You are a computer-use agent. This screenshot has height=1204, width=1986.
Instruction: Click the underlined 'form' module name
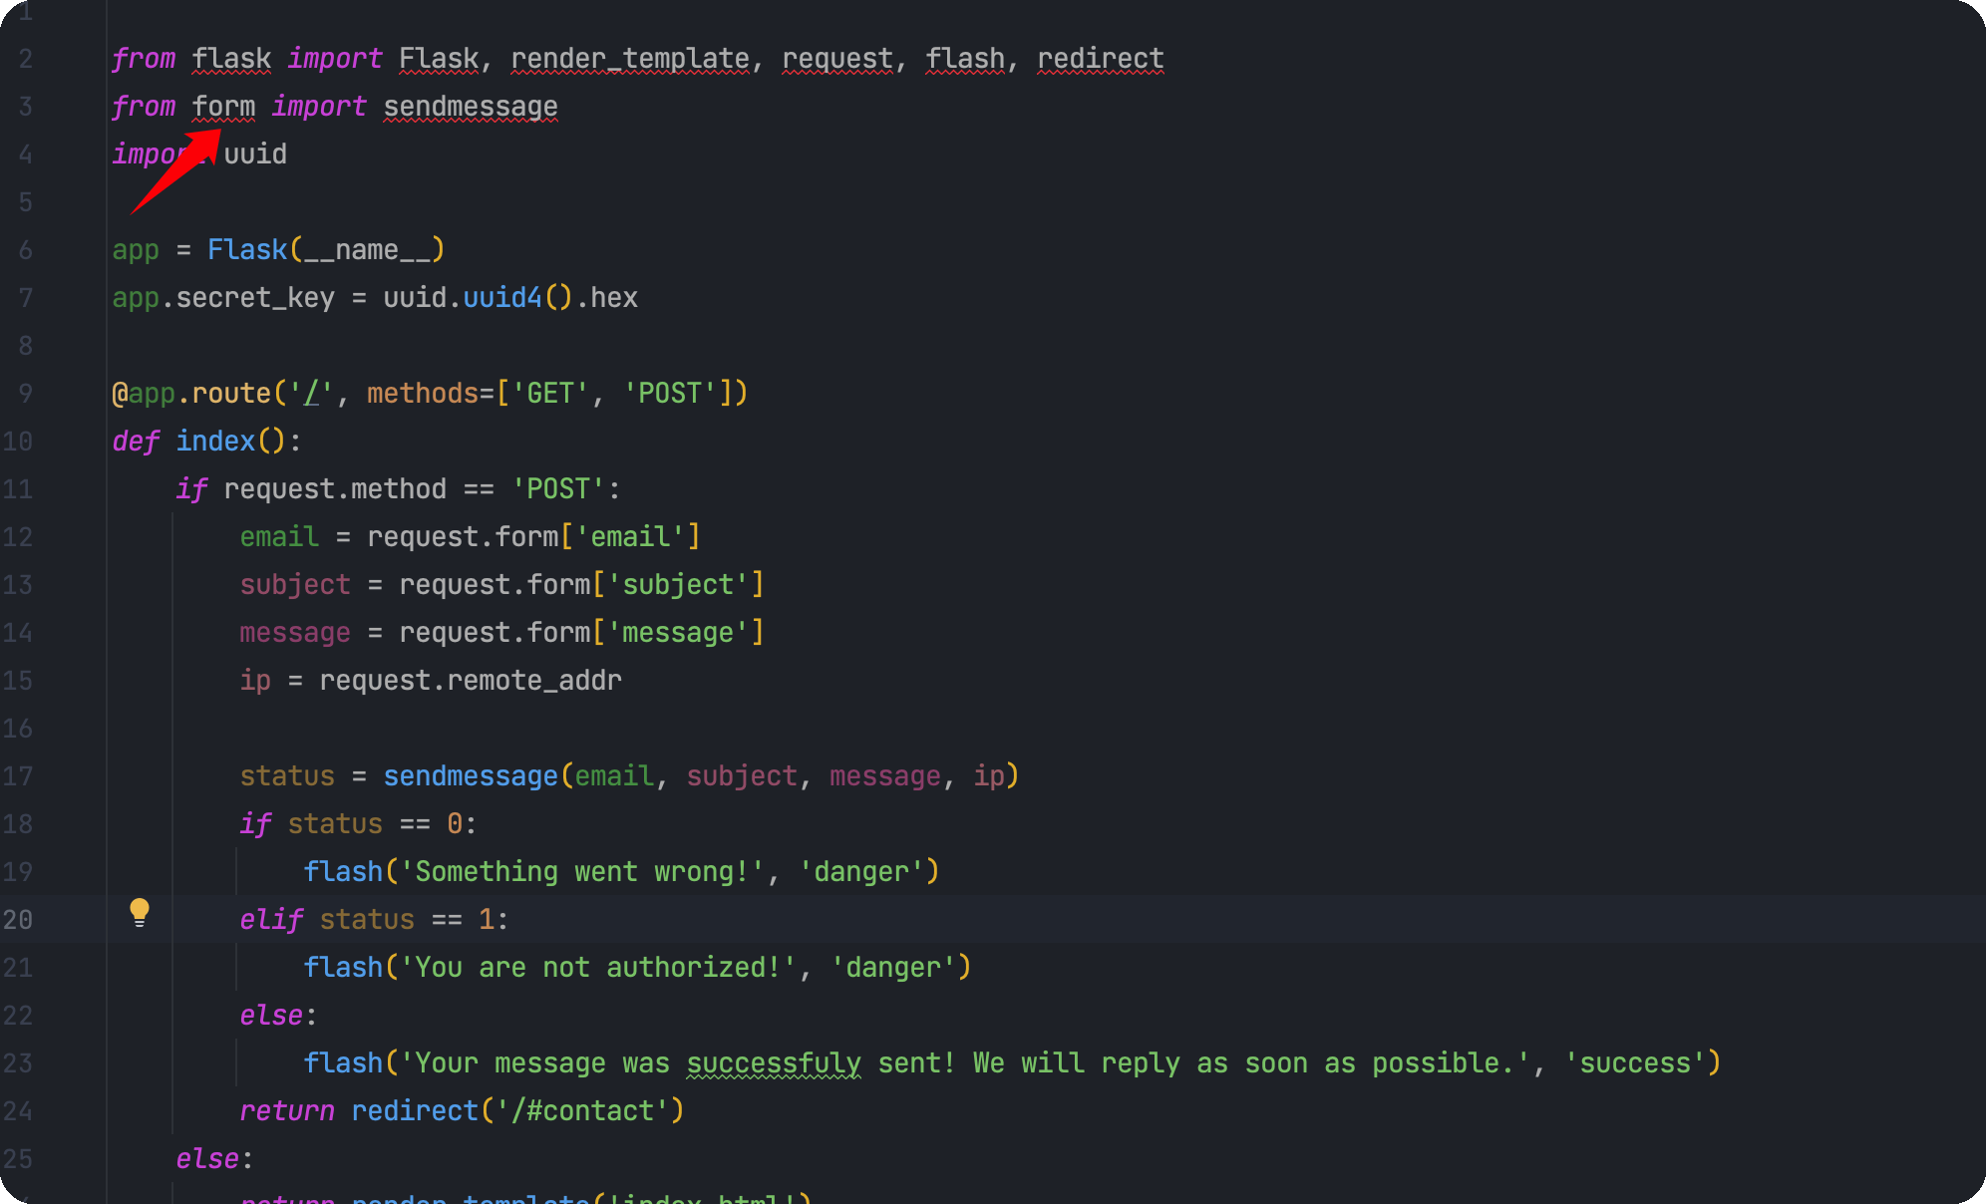(223, 107)
